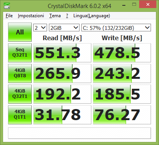Open the Impostazioni menu
Viewport: 159px width, 145px height.
pos(31,16)
